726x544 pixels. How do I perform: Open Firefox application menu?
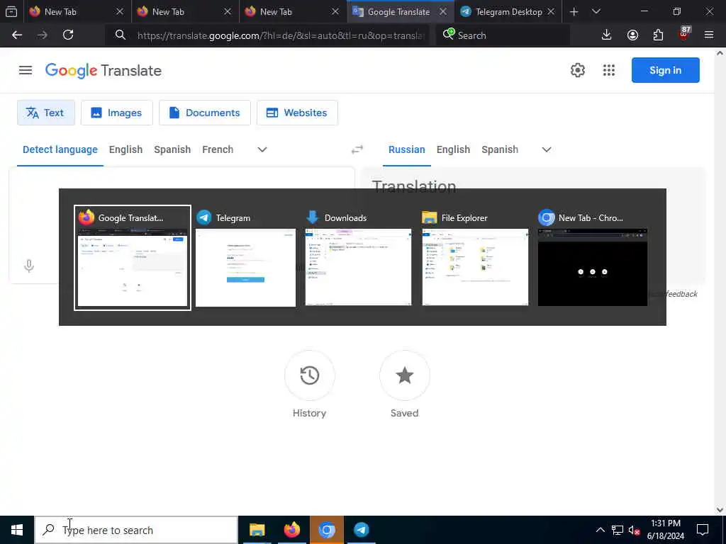point(709,35)
